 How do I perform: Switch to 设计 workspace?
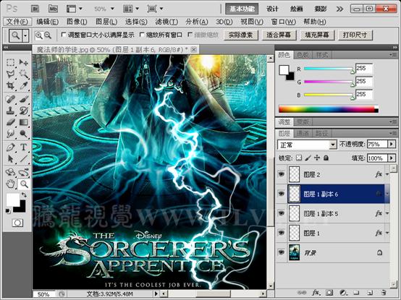click(272, 9)
